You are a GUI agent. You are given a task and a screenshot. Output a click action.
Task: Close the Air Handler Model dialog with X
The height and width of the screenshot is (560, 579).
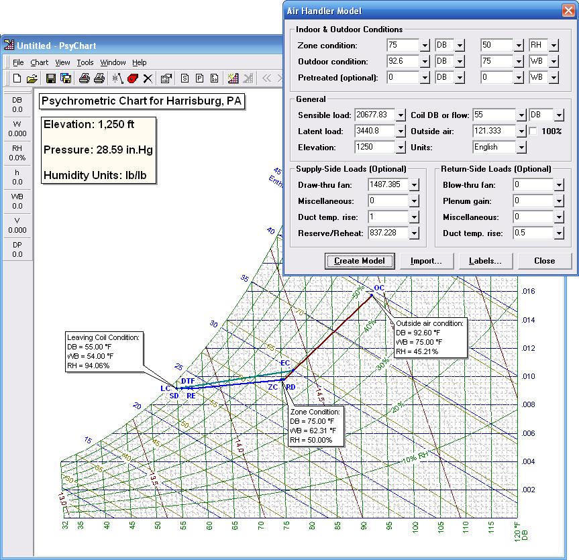pos(568,10)
